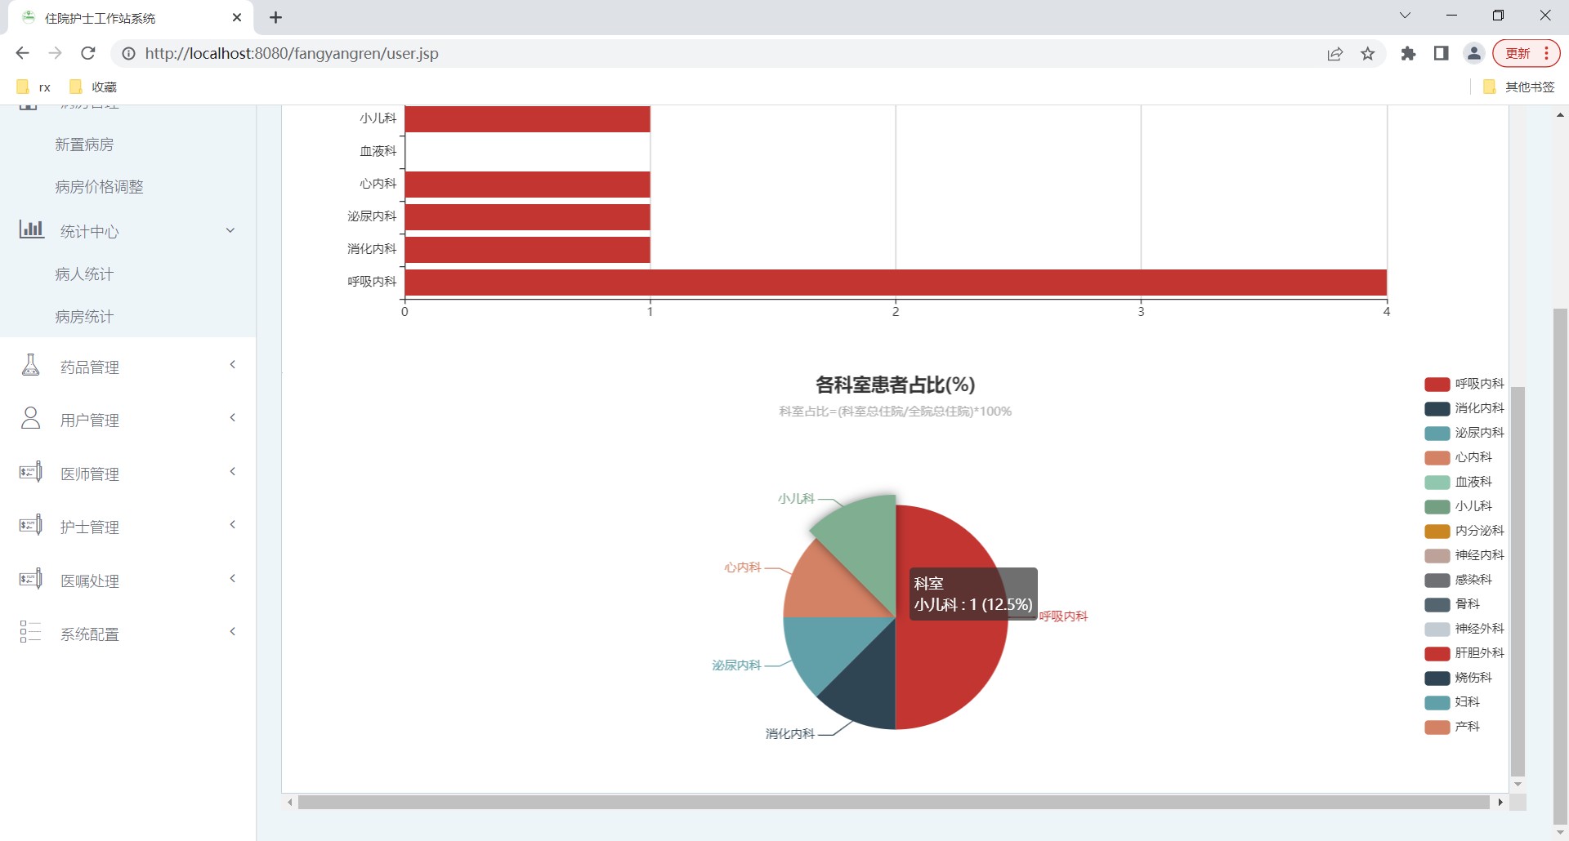Toggle 呼吸内科 legend item in pie chart
The height and width of the screenshot is (841, 1569).
coord(1464,384)
